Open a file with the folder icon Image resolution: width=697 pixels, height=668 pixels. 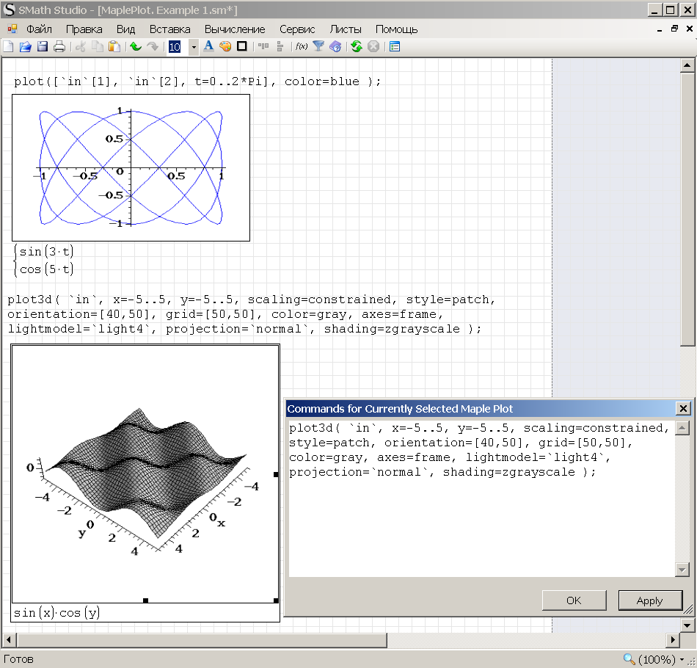point(25,47)
